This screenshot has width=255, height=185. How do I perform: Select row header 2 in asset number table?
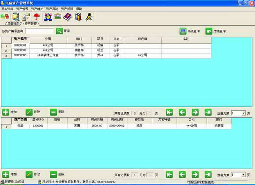(6, 51)
